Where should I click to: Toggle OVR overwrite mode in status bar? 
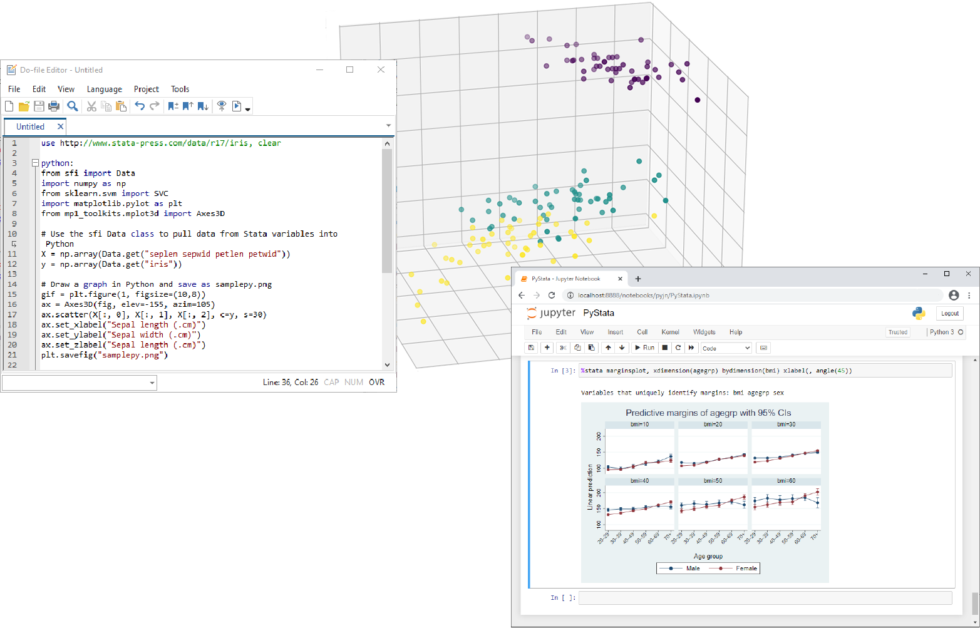pyautogui.click(x=377, y=382)
